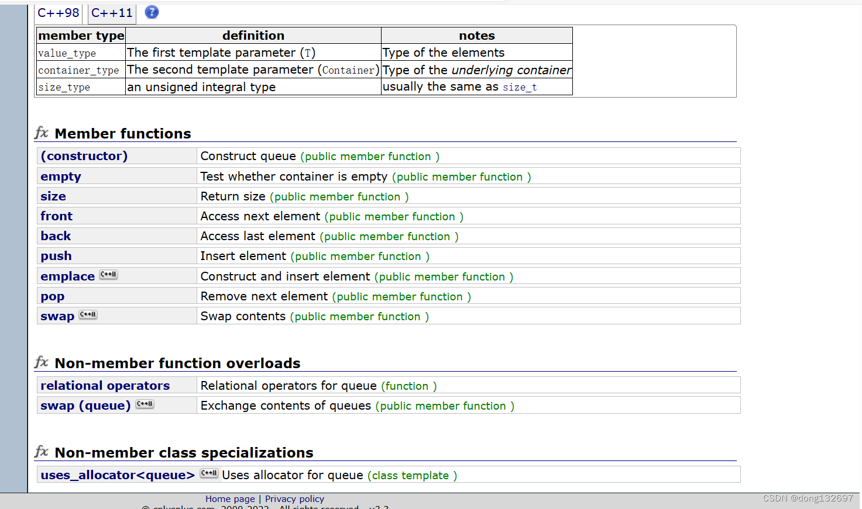Select 'The second template parameter (Container)' cell

(x=253, y=70)
